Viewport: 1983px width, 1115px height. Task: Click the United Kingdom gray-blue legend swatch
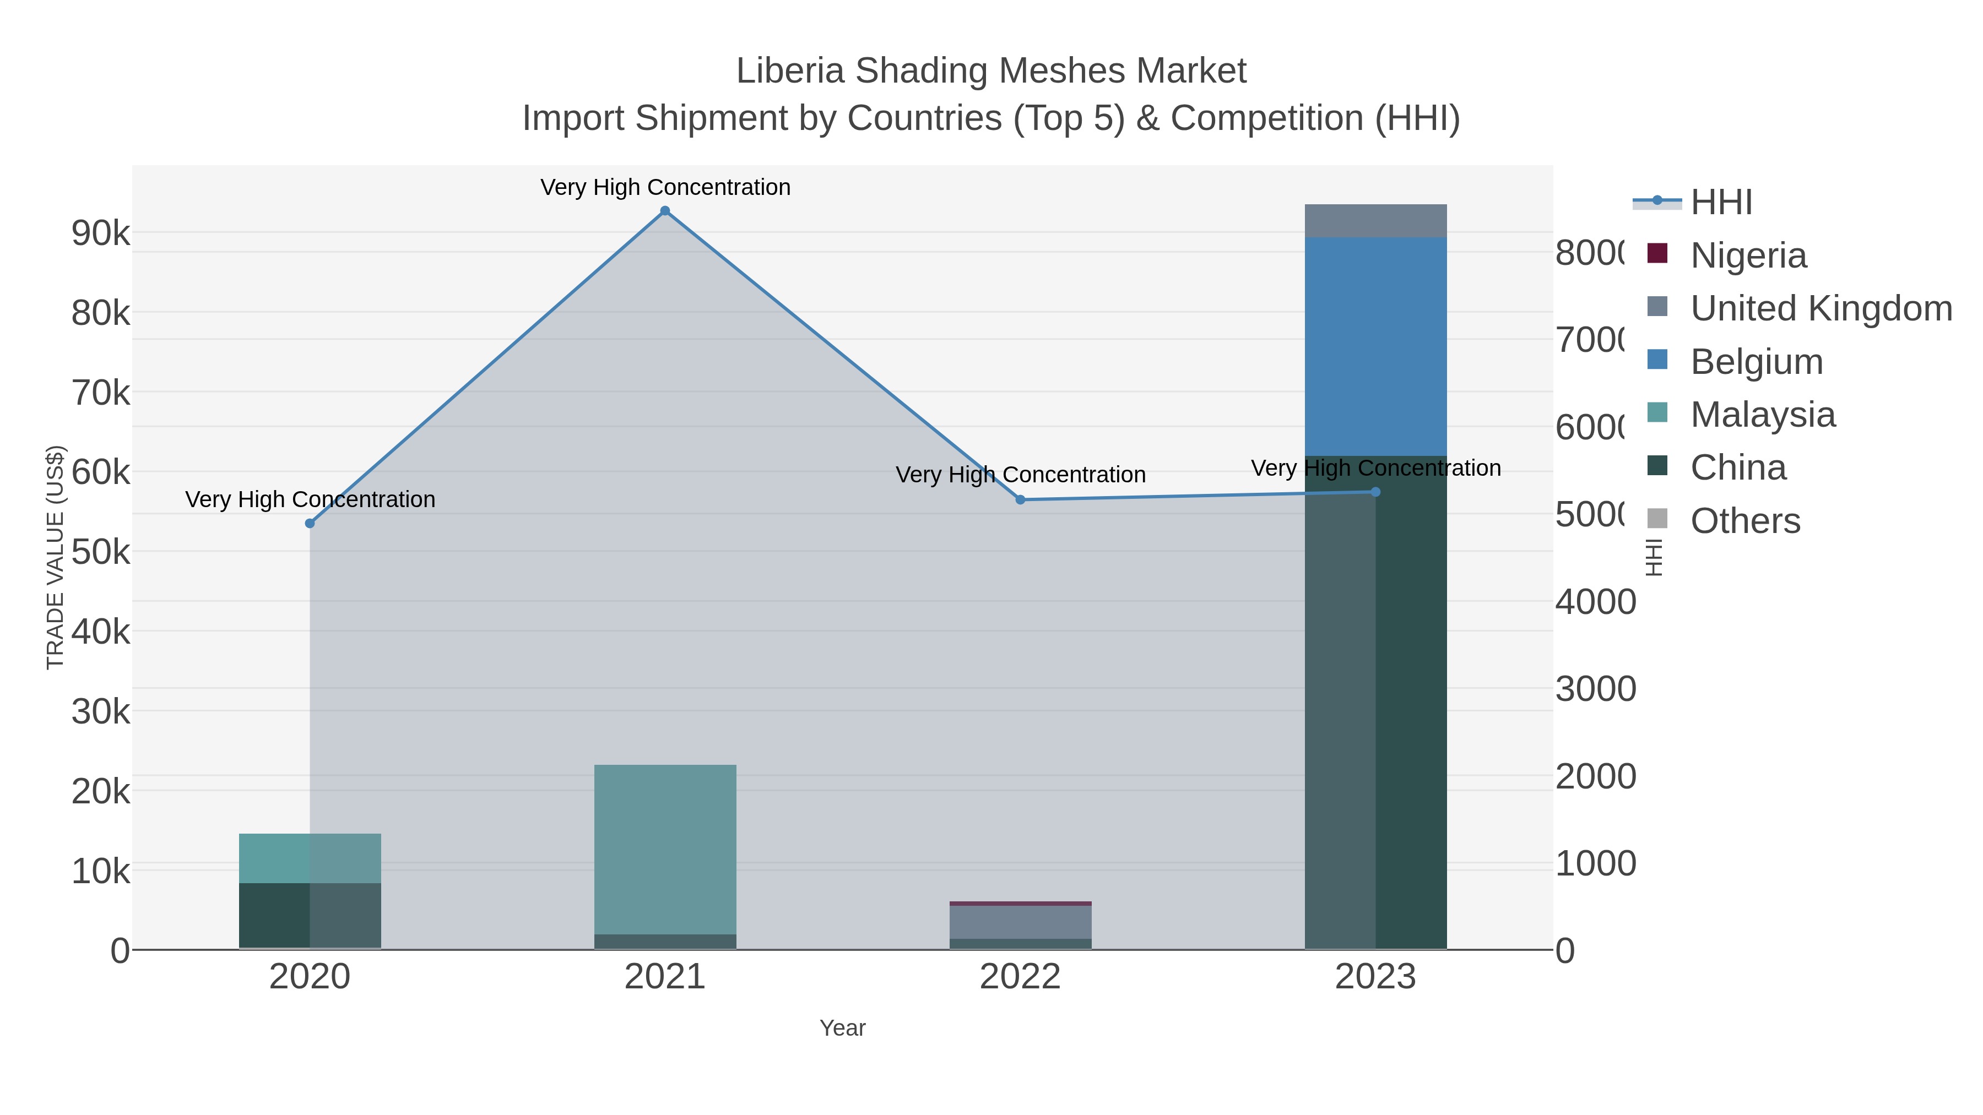1657,306
